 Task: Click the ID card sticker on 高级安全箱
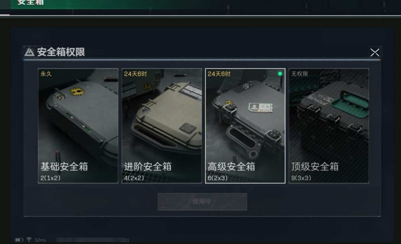tap(261, 107)
